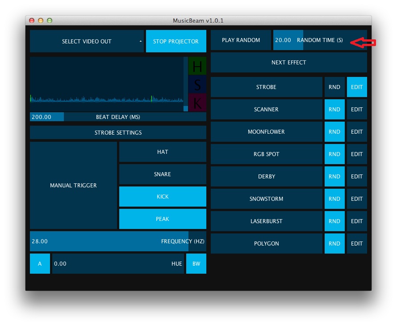Screen dimensions: 397x326
Task: Enable RND mode for the STROBE effect
Action: [x=334, y=87]
